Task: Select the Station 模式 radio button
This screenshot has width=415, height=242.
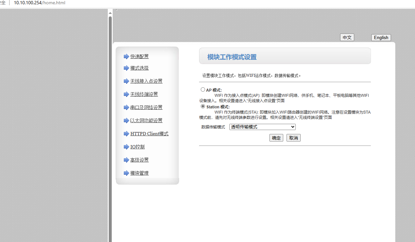Action: 203,106
